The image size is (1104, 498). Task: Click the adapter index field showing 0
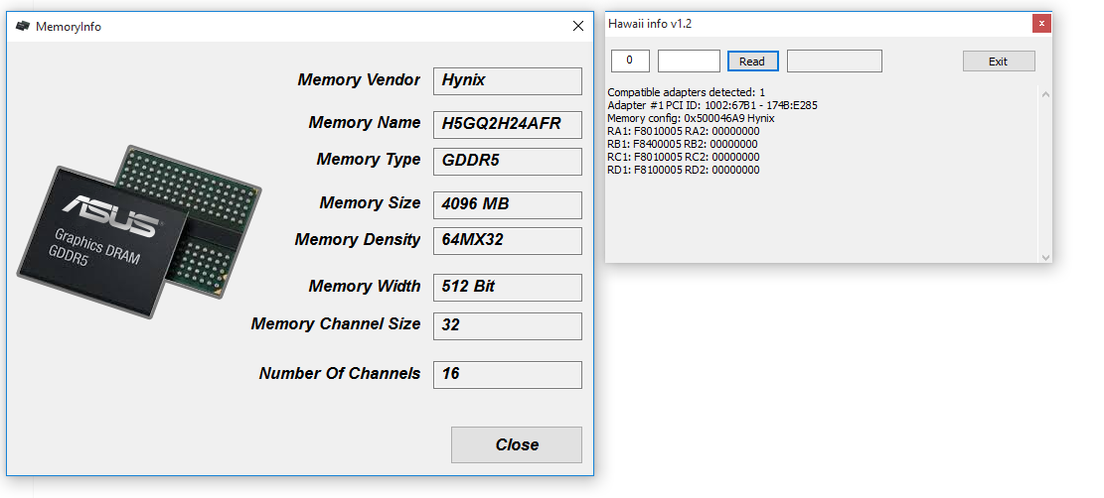pos(630,62)
